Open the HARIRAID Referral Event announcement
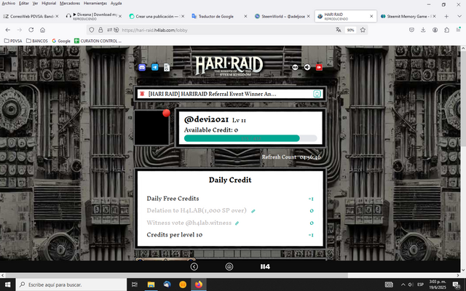The image size is (466, 291). pyautogui.click(x=212, y=94)
